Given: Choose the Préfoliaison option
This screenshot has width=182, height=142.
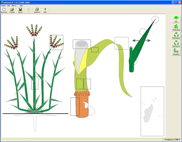Looking at the screenshot, I should [176, 35].
